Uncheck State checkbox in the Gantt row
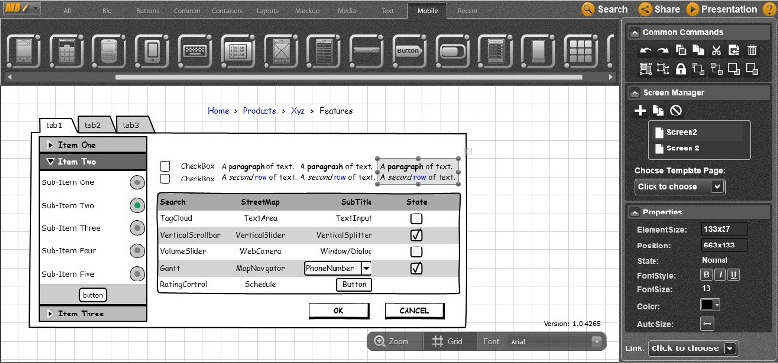Viewport: 778px width, 363px height. [x=417, y=268]
